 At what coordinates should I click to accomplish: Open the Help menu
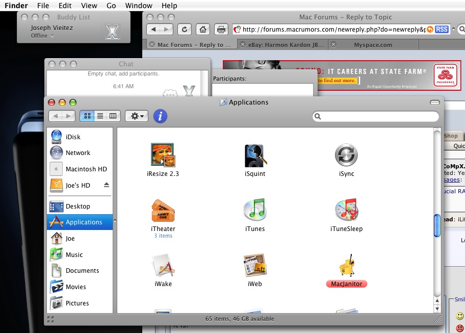click(x=169, y=5)
